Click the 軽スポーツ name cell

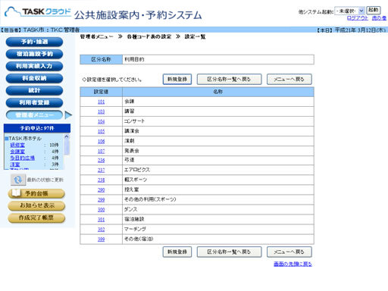click(x=218, y=180)
